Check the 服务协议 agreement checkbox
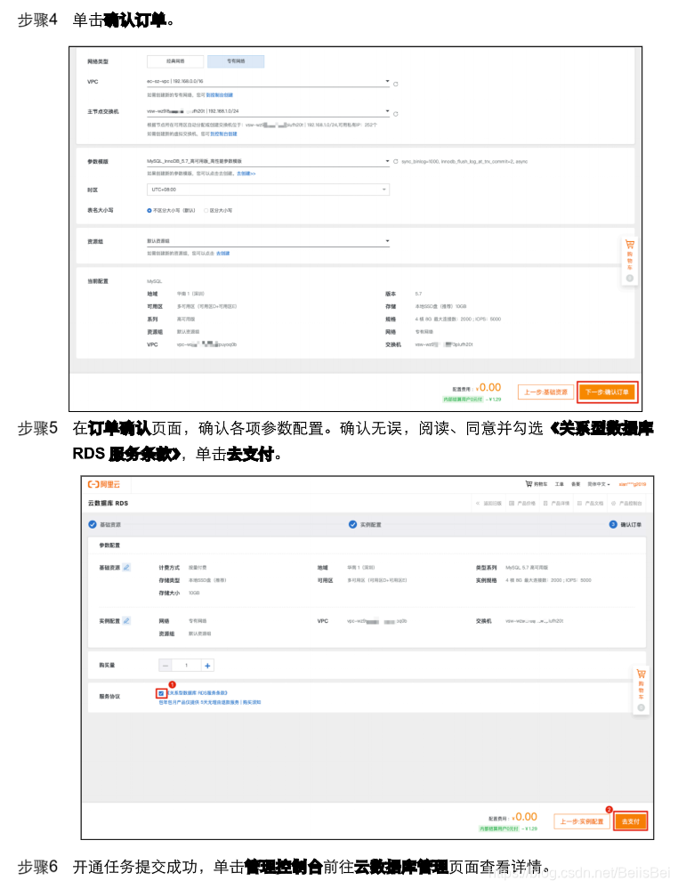This screenshot has width=678, height=889. tap(161, 693)
